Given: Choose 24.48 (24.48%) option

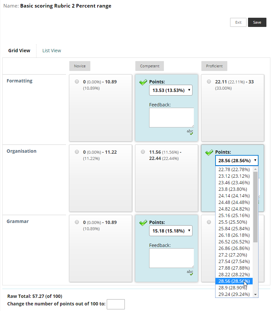Looking at the screenshot, I should click(x=234, y=202).
